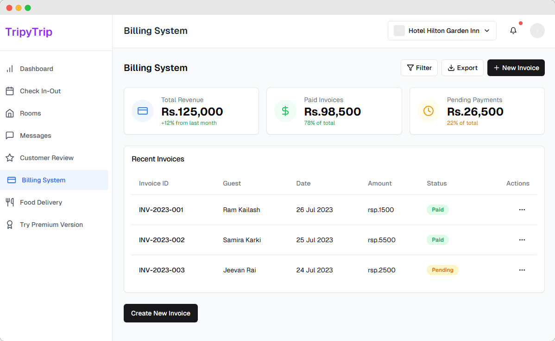Image resolution: width=555 pixels, height=341 pixels.
Task: Open actions menu for INV-2023-001
Action: 522,210
